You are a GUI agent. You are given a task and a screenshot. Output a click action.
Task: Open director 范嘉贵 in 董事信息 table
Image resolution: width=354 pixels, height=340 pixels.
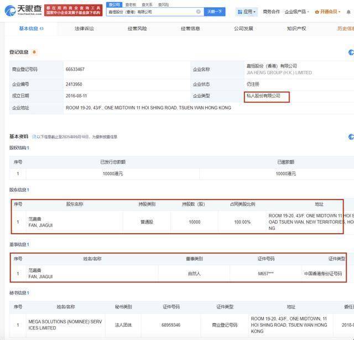(x=40, y=274)
